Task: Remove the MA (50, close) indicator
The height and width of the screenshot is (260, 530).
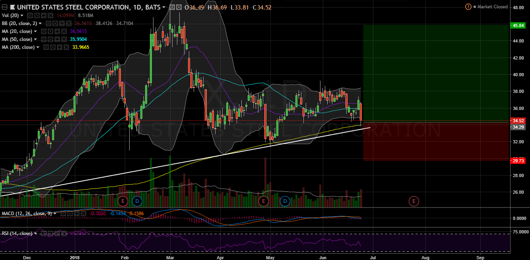Action: tap(64, 39)
